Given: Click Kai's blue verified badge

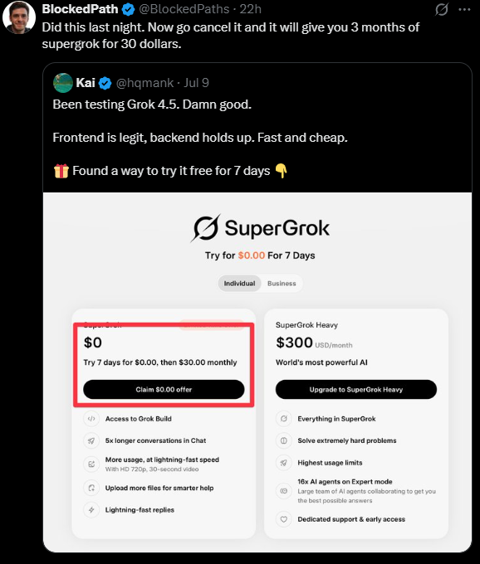Looking at the screenshot, I should 105,83.
